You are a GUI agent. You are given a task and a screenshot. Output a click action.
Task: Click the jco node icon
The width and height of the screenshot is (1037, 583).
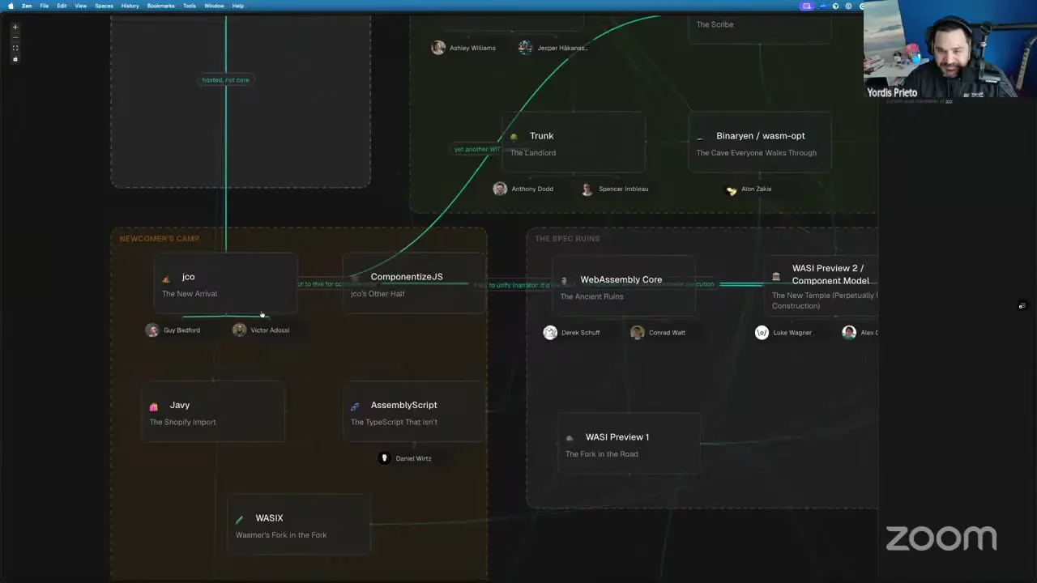tap(166, 279)
